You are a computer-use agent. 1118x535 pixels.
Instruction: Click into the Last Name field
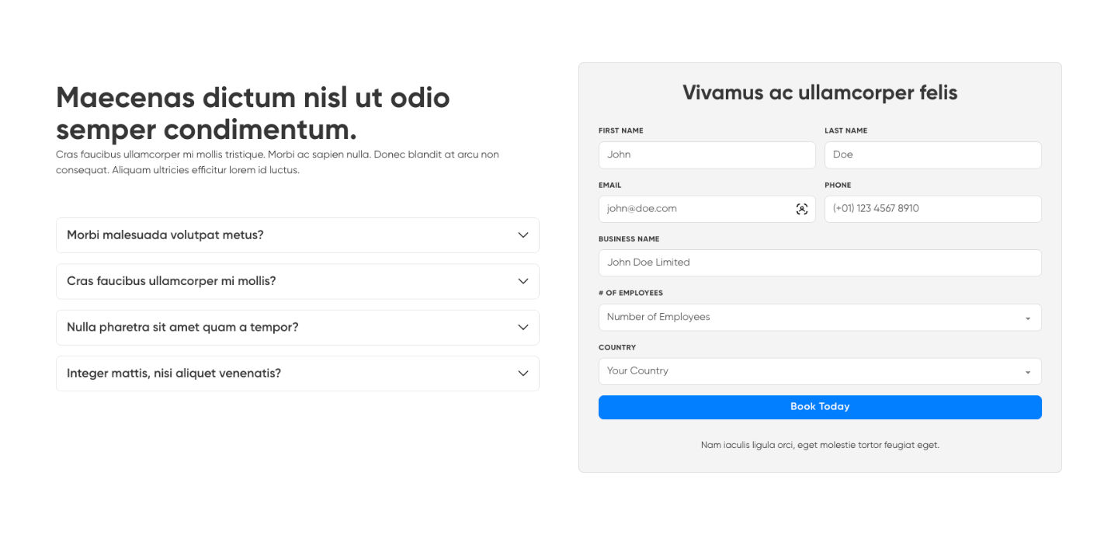(x=932, y=155)
